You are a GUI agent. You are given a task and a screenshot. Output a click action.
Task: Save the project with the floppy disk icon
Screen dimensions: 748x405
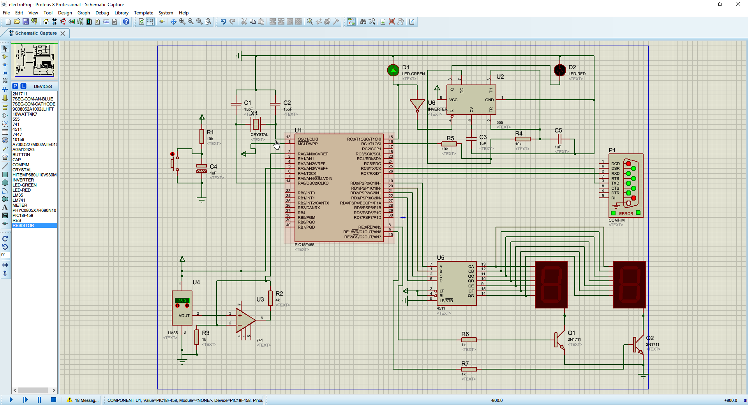coord(25,22)
